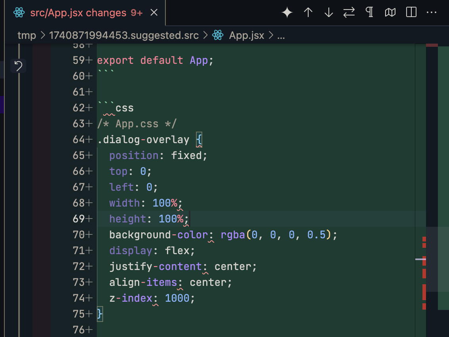The image size is (449, 337).
Task: Click the closing brace on line 75
Action: pos(100,314)
